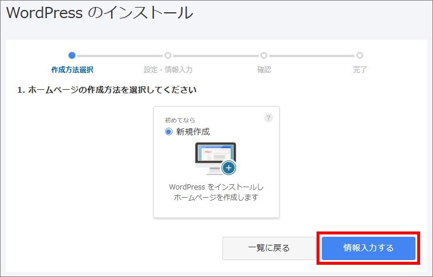Image resolution: width=433 pixels, height=277 pixels.
Task: Go back with 一覧に戻る button
Action: (x=269, y=248)
